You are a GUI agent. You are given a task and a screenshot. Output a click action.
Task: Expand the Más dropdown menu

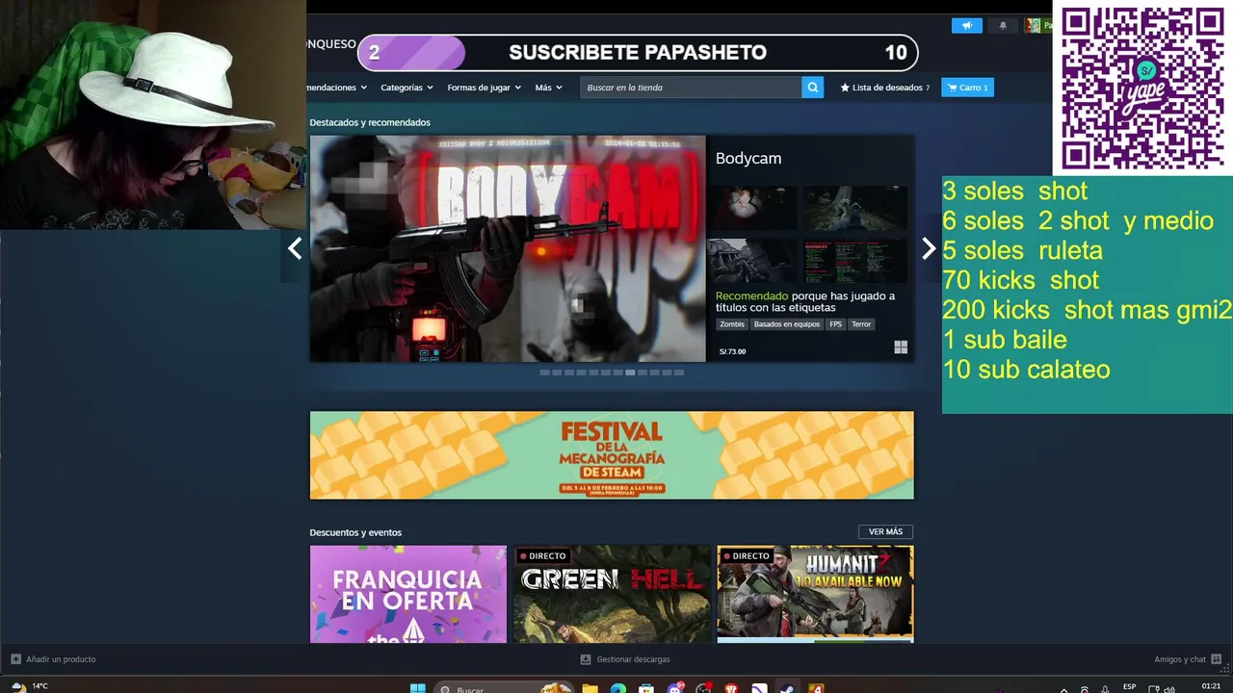(548, 88)
